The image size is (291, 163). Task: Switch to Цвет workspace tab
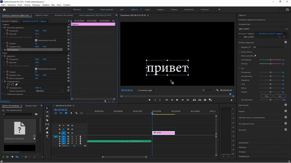click(x=122, y=10)
